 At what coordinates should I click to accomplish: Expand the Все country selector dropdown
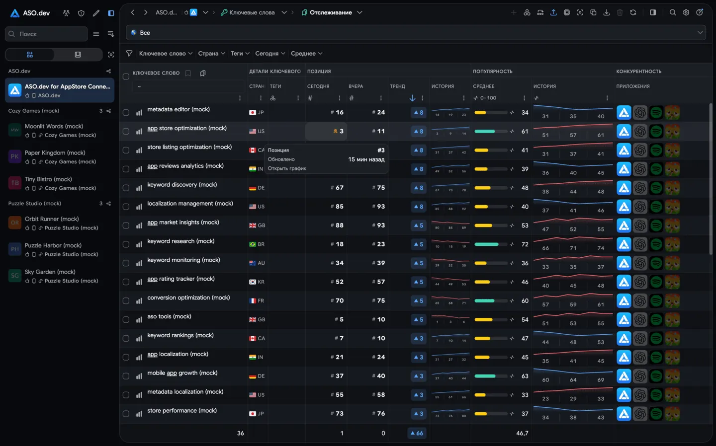click(x=416, y=33)
